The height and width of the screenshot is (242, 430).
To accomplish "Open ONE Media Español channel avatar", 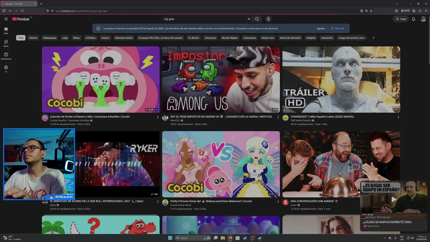I will [286, 118].
